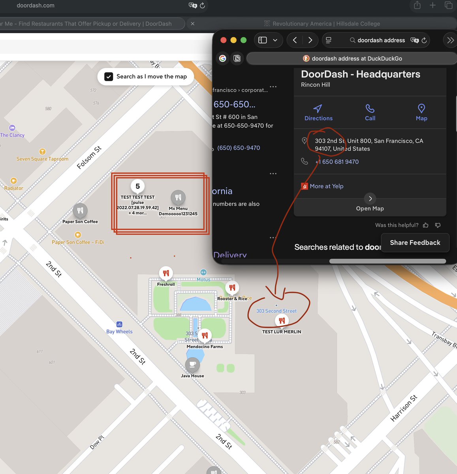Click The Clancy hotel map icon
The width and height of the screenshot is (457, 474).
[x=12, y=128]
